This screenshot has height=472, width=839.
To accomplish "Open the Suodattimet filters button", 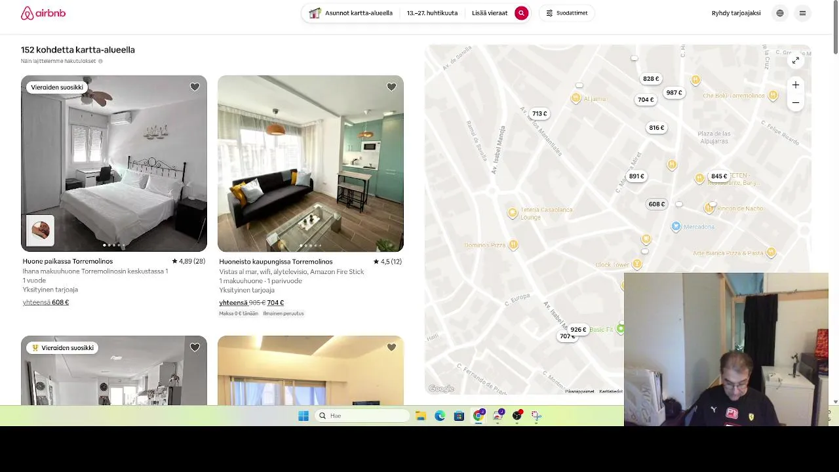I will click(567, 13).
